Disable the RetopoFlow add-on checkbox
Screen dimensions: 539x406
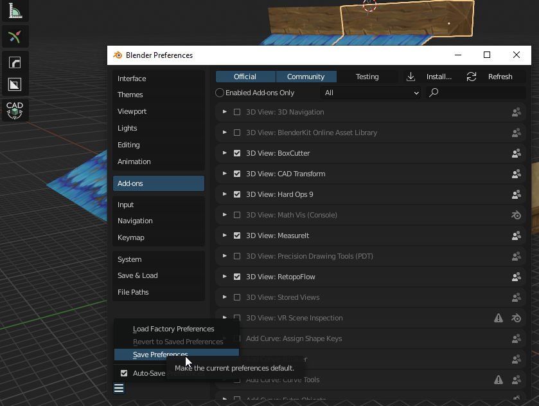pos(237,277)
